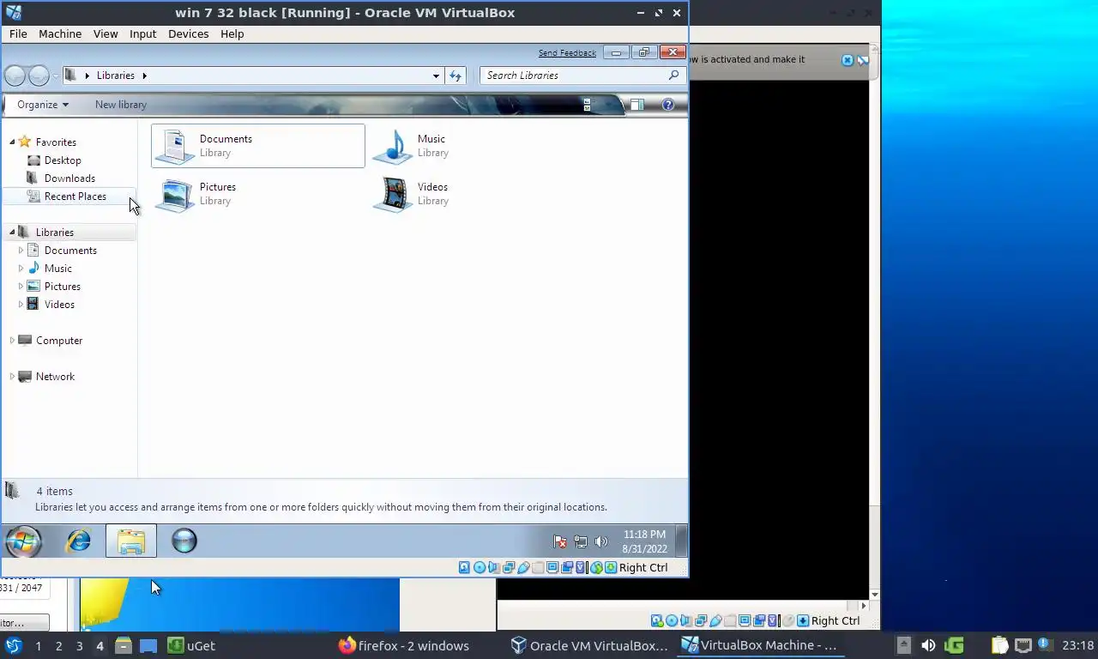Open Action Center flag in guest tray
The image size is (1098, 659).
tap(560, 541)
